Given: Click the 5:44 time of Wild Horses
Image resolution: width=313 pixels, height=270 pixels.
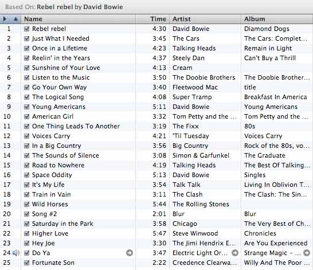Looking at the screenshot, I should point(159,204).
